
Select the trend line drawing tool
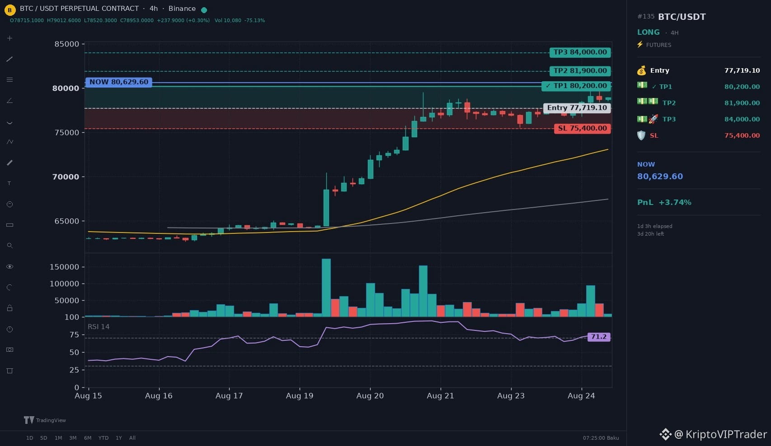pyautogui.click(x=9, y=59)
